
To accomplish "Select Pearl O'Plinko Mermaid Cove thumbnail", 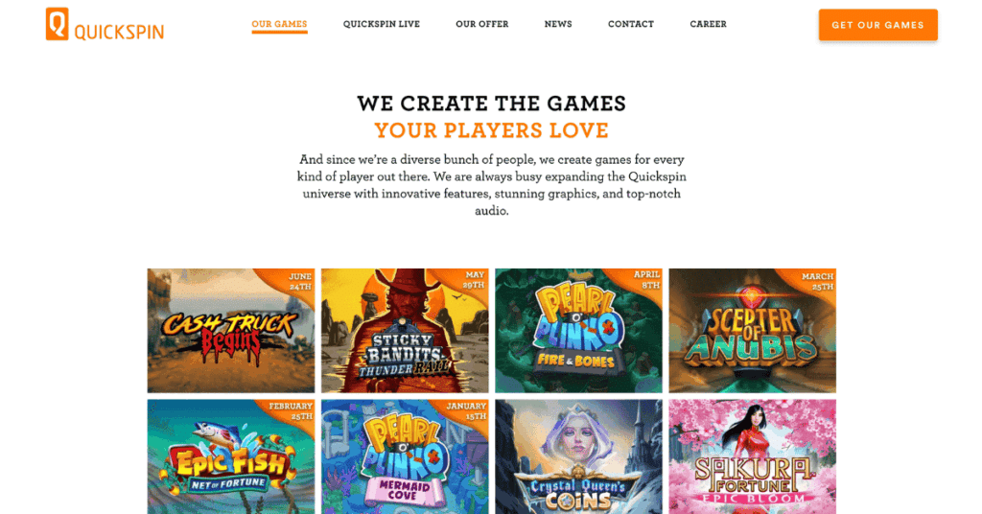I will (x=405, y=457).
